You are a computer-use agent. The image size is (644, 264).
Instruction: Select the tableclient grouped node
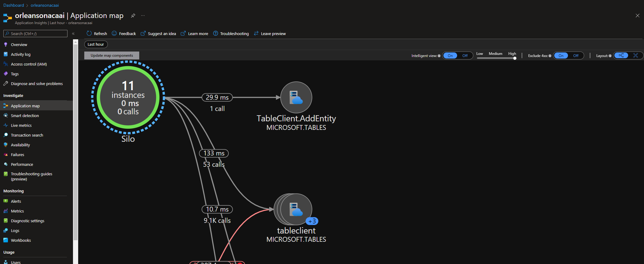(x=293, y=209)
